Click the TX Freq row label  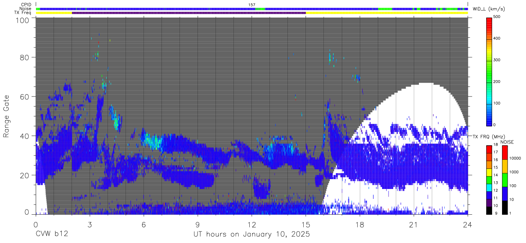click(x=22, y=13)
